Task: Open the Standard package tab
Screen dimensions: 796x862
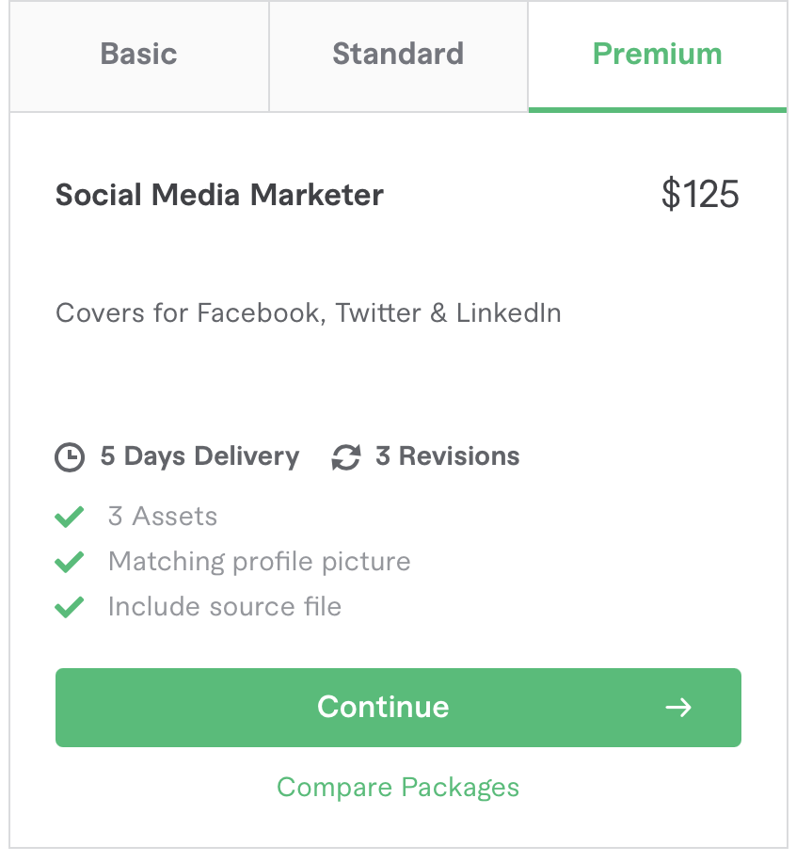Action: pyautogui.click(x=398, y=55)
